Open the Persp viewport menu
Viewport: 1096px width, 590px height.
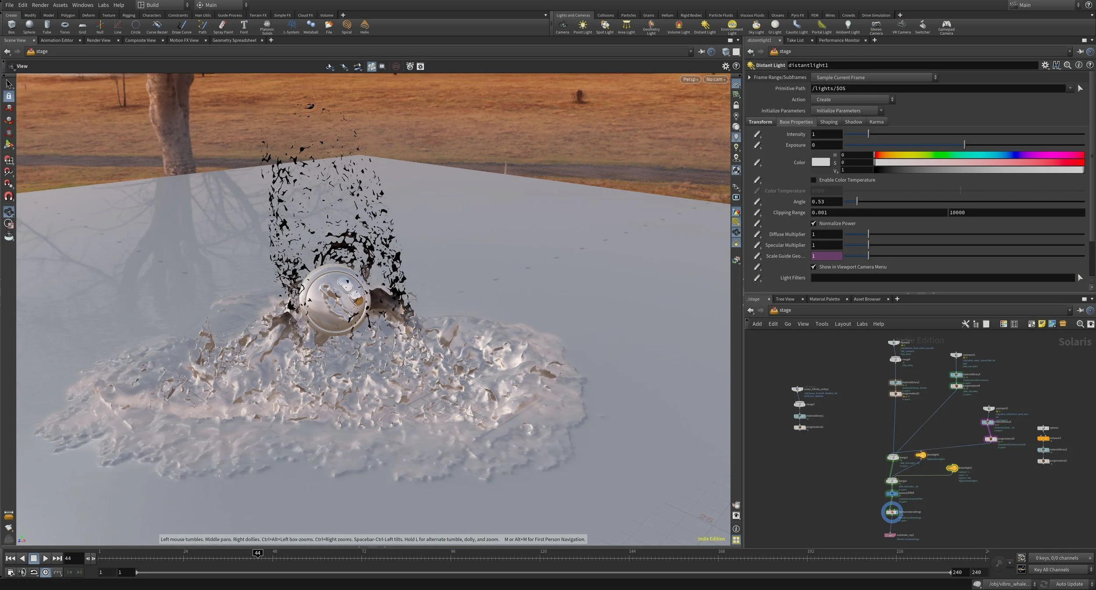coord(690,79)
